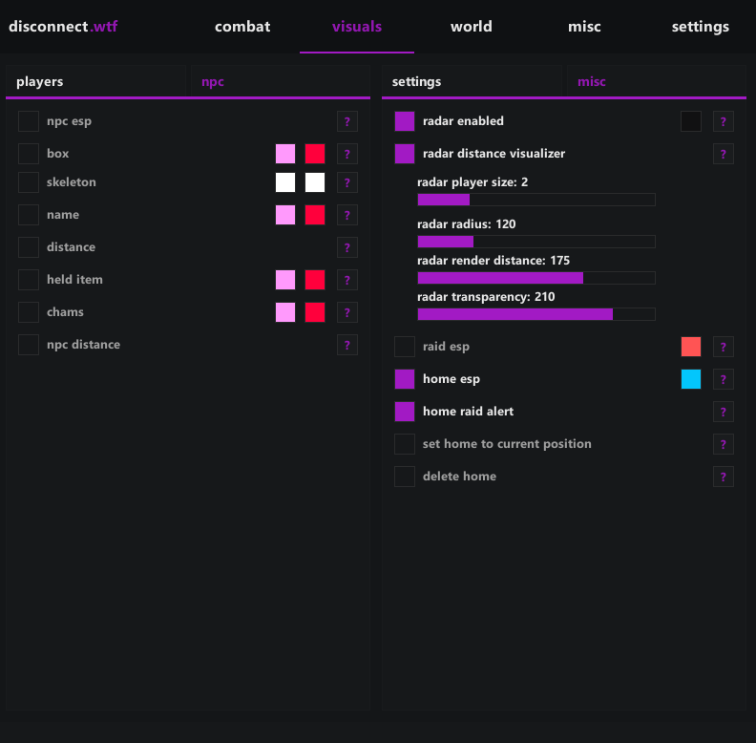Select the npc sub-tab in left panel
This screenshot has height=743, width=756.
click(212, 82)
